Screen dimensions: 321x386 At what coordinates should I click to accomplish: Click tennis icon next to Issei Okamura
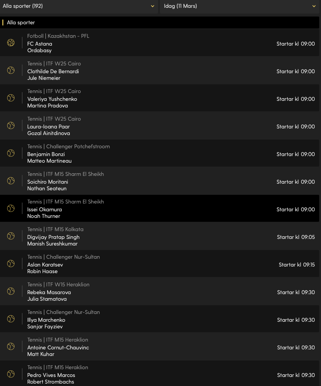(x=11, y=208)
